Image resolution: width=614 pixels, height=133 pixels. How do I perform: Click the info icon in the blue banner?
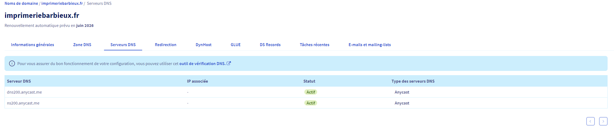pos(12,63)
